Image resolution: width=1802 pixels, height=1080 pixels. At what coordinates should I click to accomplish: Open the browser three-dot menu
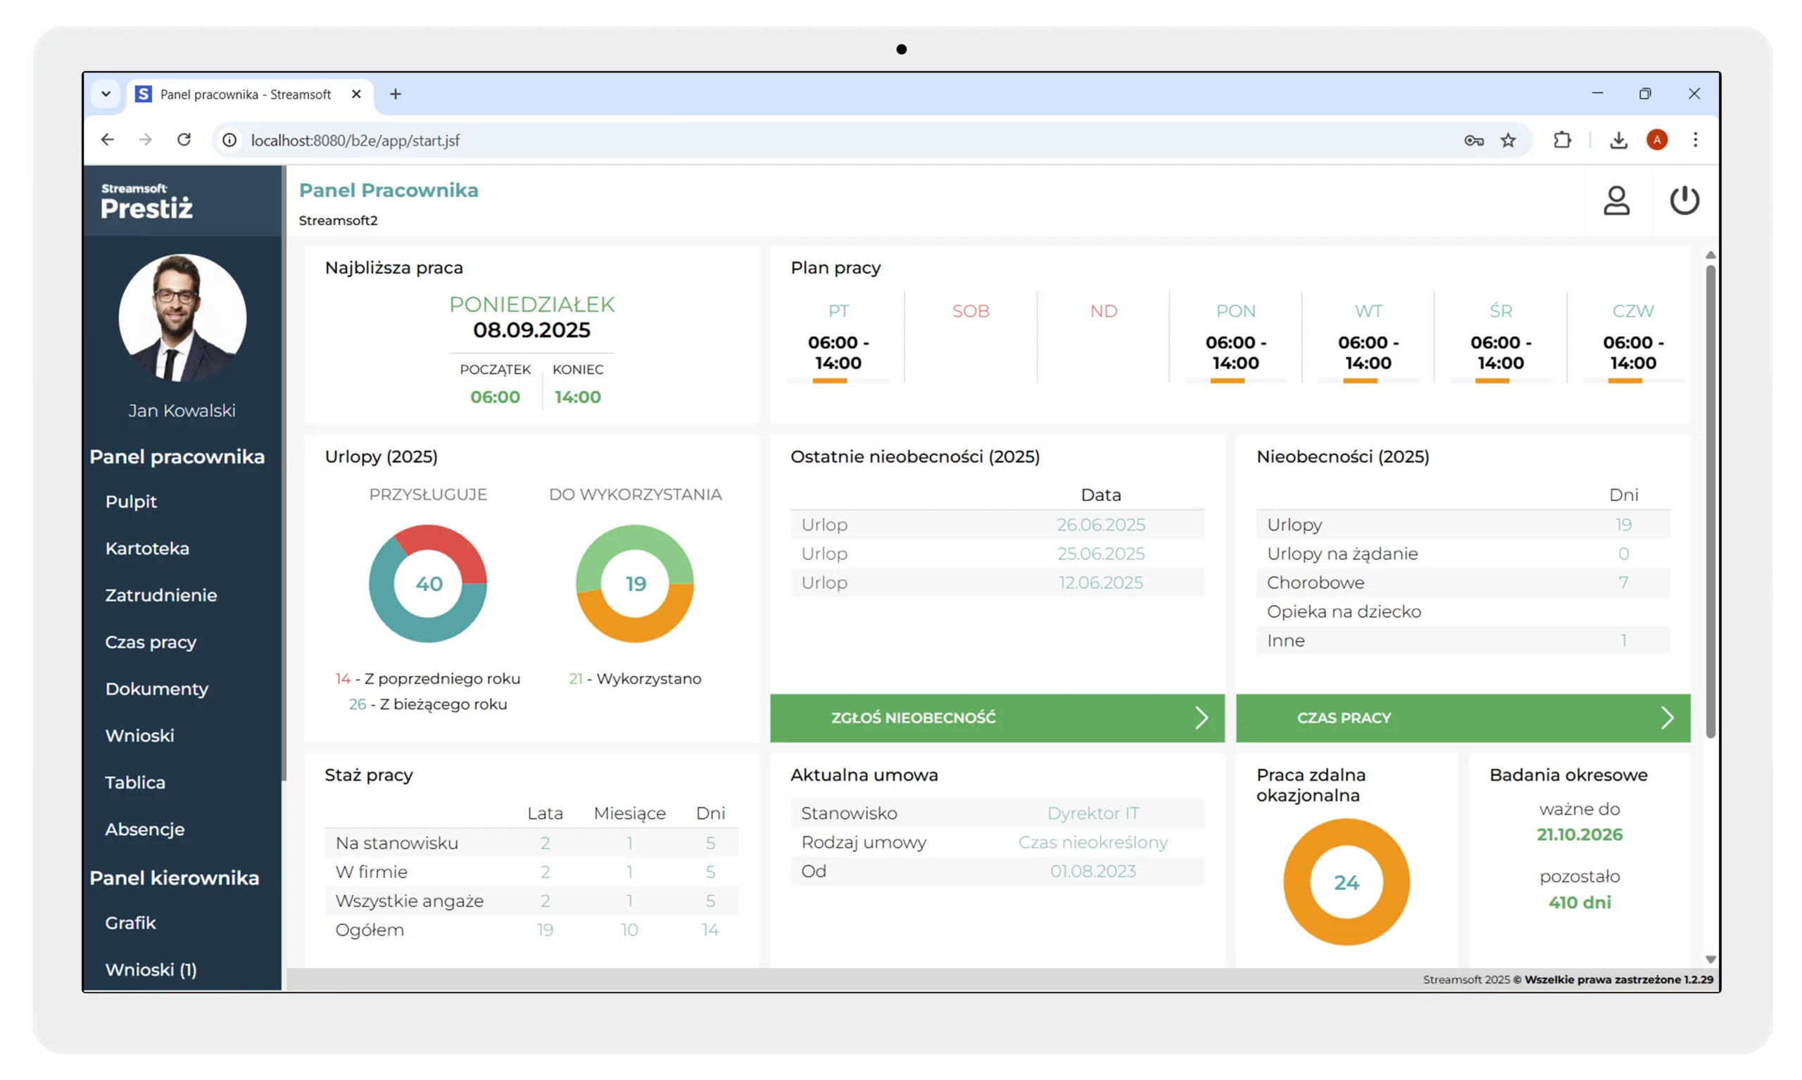[x=1695, y=140]
